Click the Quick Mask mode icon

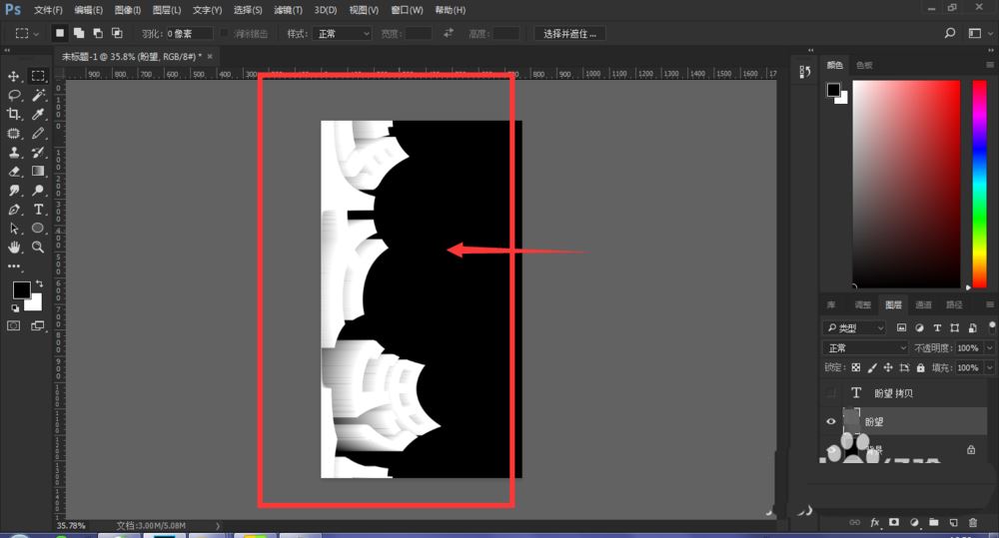[x=13, y=326]
